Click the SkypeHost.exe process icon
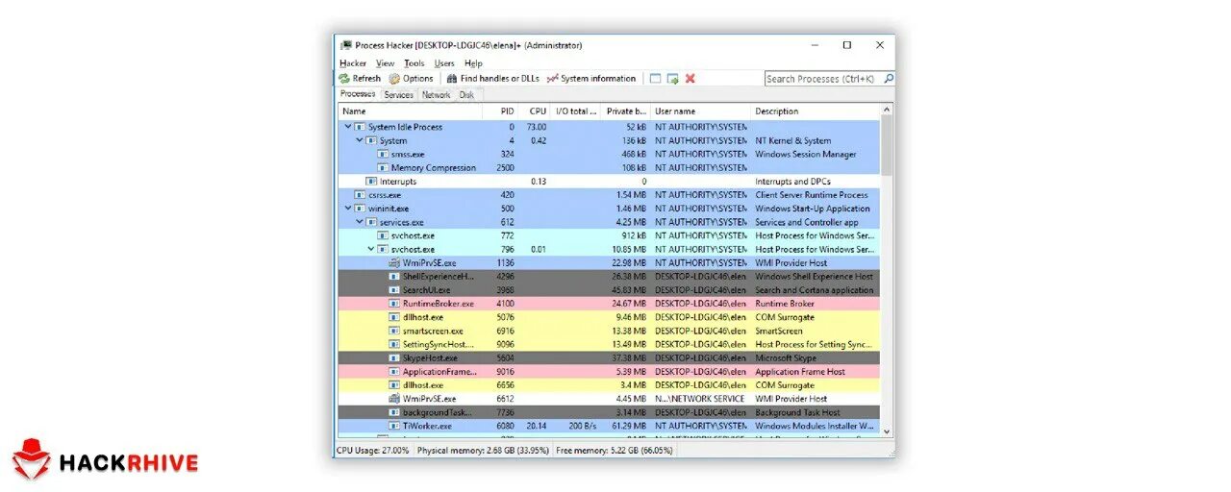The height and width of the screenshot is (492, 1231). [x=394, y=357]
